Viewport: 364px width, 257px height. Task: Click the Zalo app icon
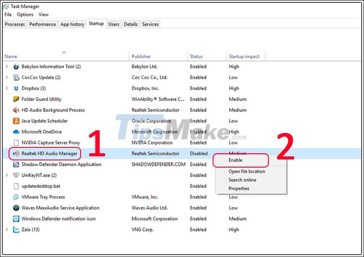16,230
